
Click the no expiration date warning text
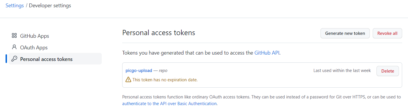coord(165,80)
